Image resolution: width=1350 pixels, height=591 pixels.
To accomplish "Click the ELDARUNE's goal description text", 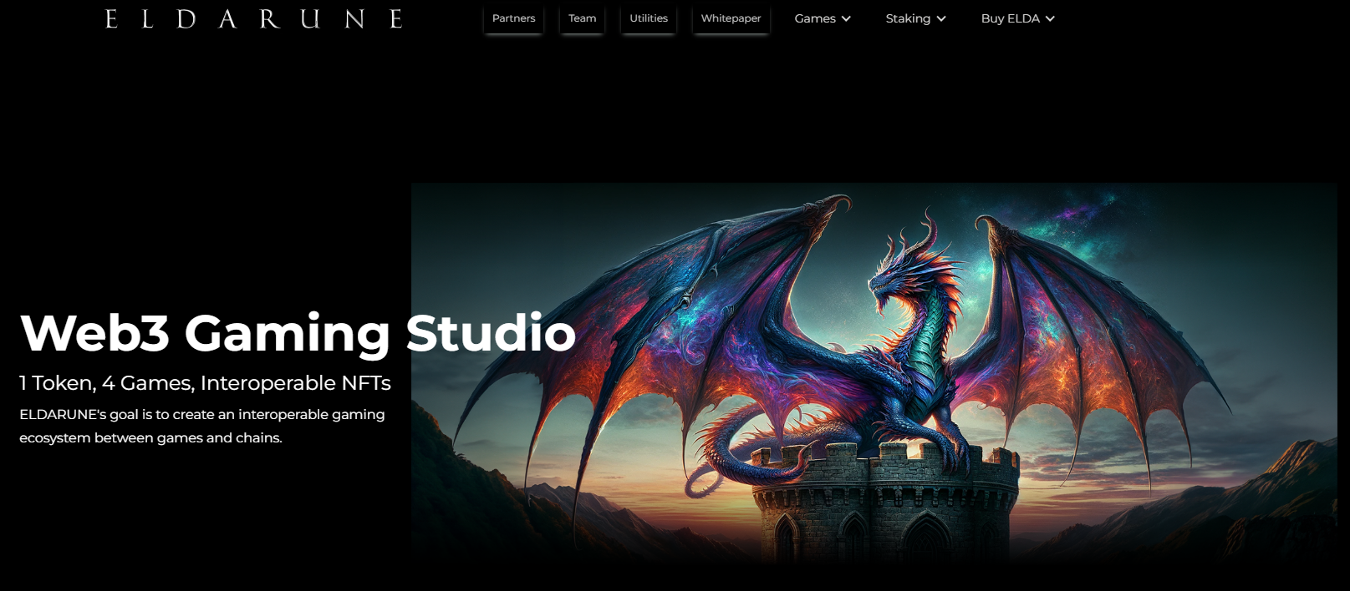I will click(x=201, y=426).
